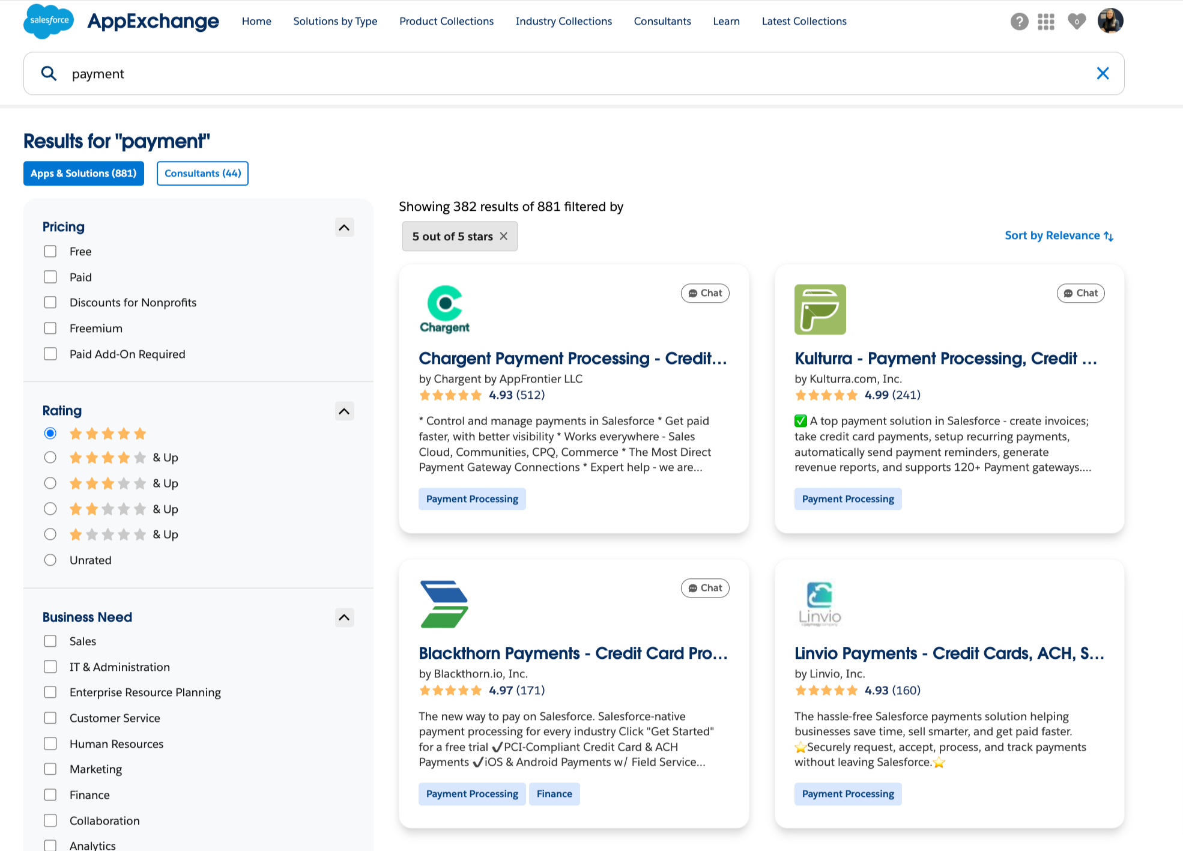Click the Linvio app logo
This screenshot has width=1183, height=851.
click(820, 604)
